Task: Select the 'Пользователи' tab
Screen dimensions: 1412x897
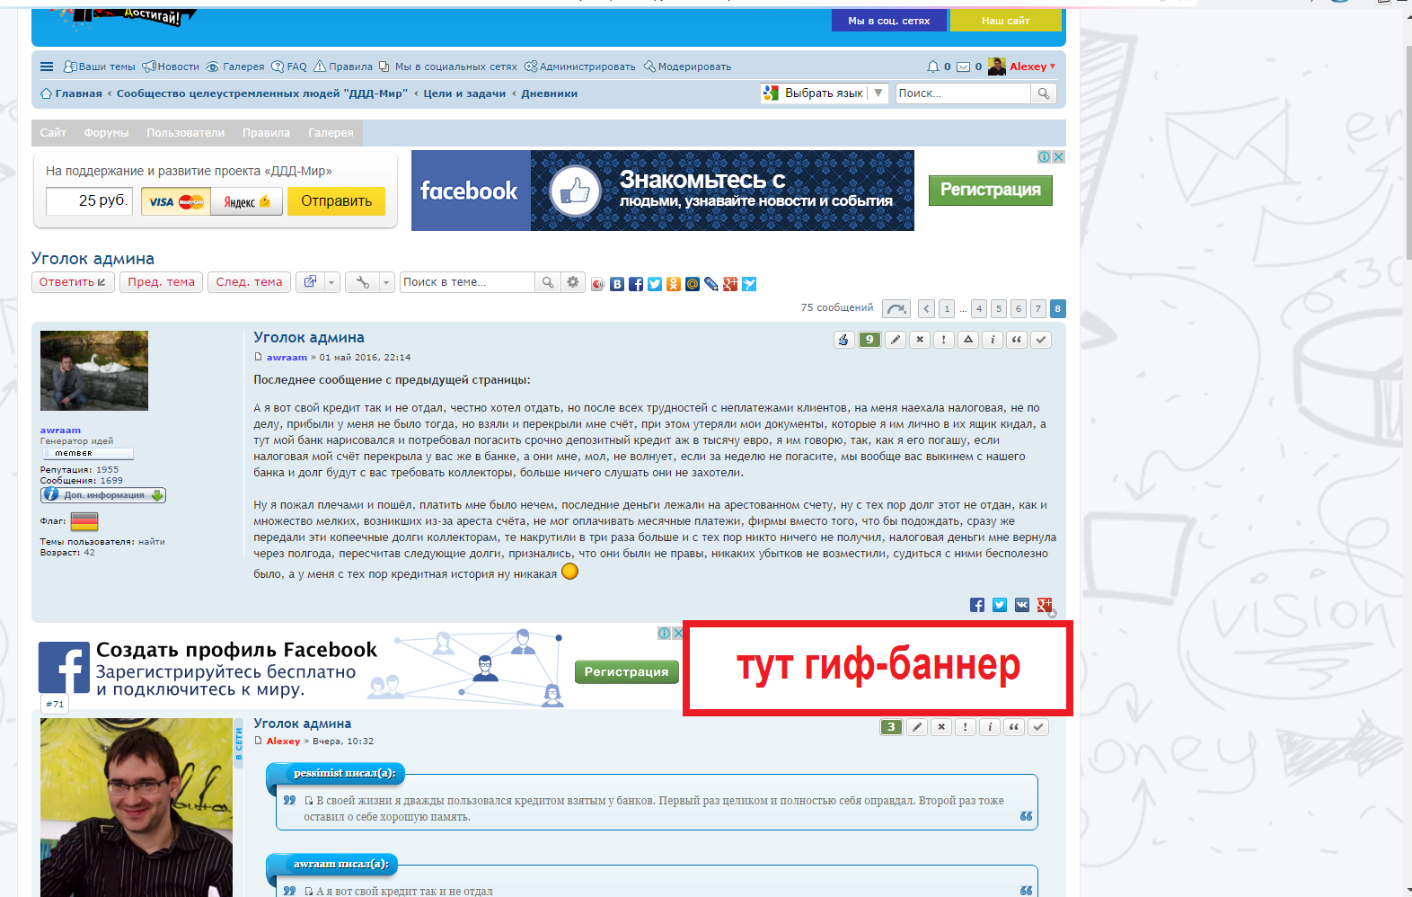Action: [x=185, y=132]
